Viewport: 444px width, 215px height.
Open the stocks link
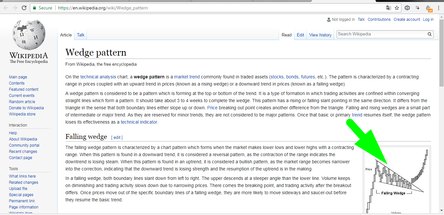click(x=277, y=77)
